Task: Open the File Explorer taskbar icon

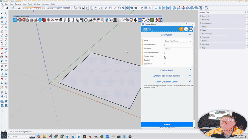Action: click(x=45, y=137)
